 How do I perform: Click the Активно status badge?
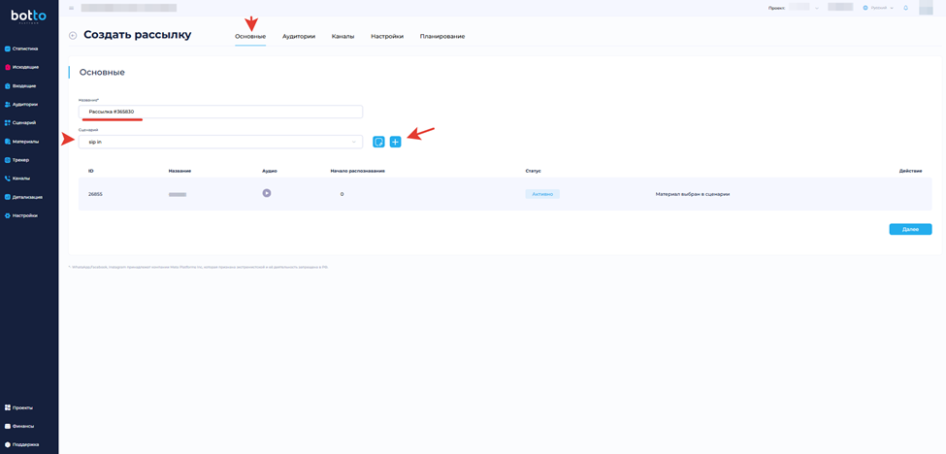(542, 194)
